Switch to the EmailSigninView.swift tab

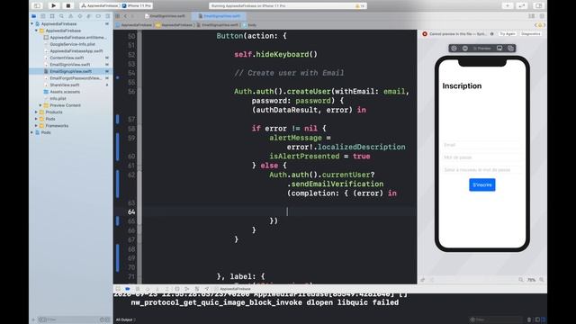165,16
